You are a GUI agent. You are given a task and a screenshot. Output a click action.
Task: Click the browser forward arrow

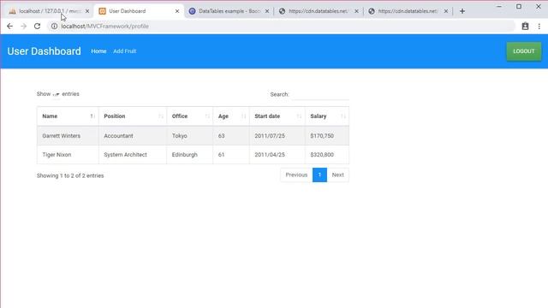pyautogui.click(x=23, y=27)
